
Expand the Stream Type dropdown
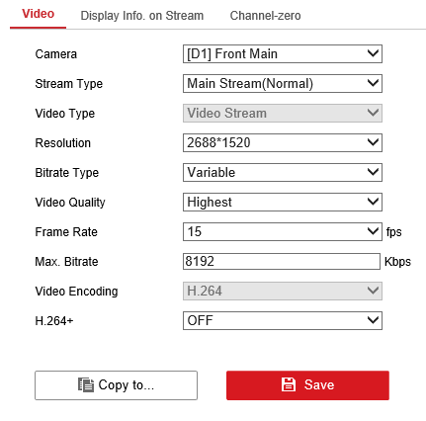(283, 83)
